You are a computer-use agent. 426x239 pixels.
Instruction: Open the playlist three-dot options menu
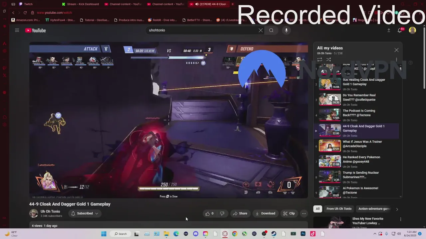pyautogui.click(x=396, y=60)
